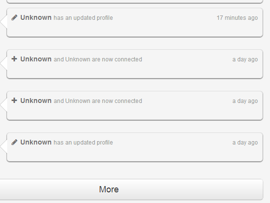The image size is (270, 203).
Task: Click a day ago timestamp of first connection
Action: [245, 59]
